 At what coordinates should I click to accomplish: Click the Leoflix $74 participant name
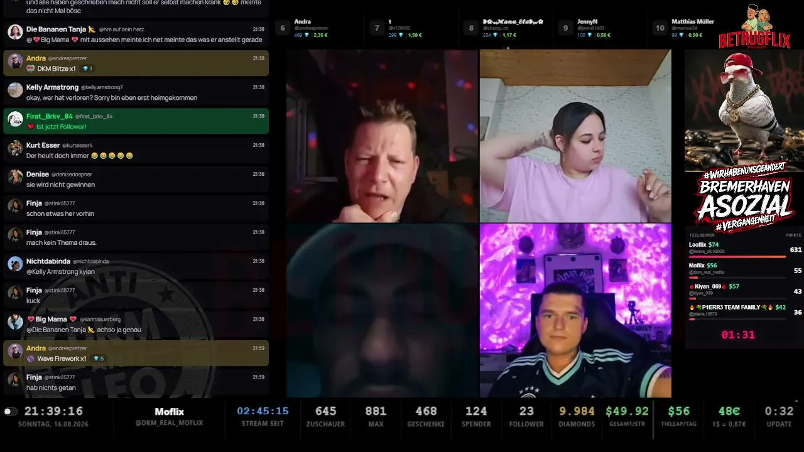pos(704,245)
